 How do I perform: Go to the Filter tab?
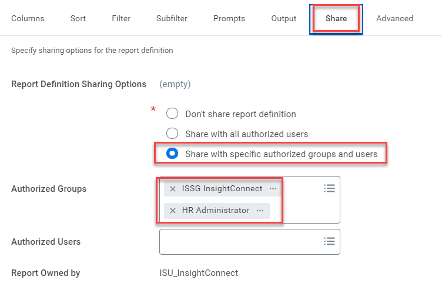[x=121, y=18]
